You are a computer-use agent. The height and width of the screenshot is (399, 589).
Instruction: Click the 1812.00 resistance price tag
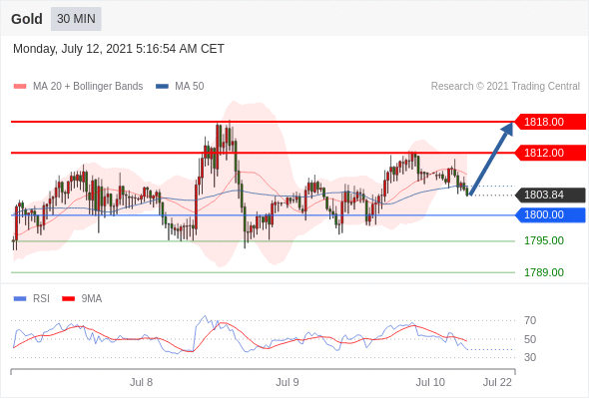pos(550,153)
